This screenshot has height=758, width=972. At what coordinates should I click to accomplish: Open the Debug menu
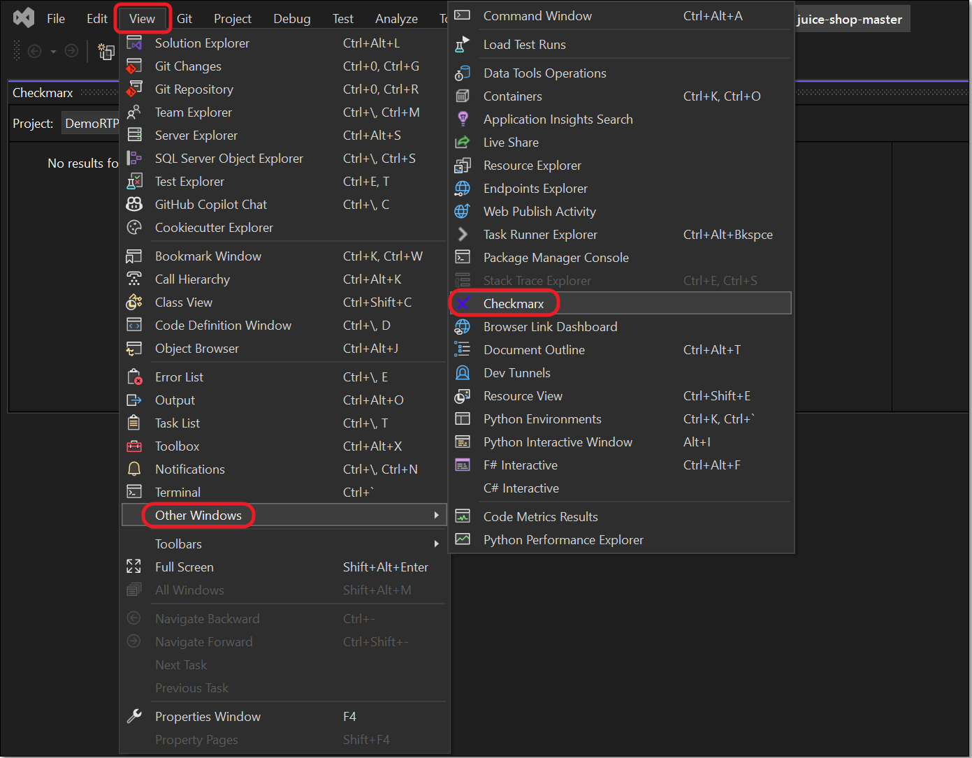point(291,19)
